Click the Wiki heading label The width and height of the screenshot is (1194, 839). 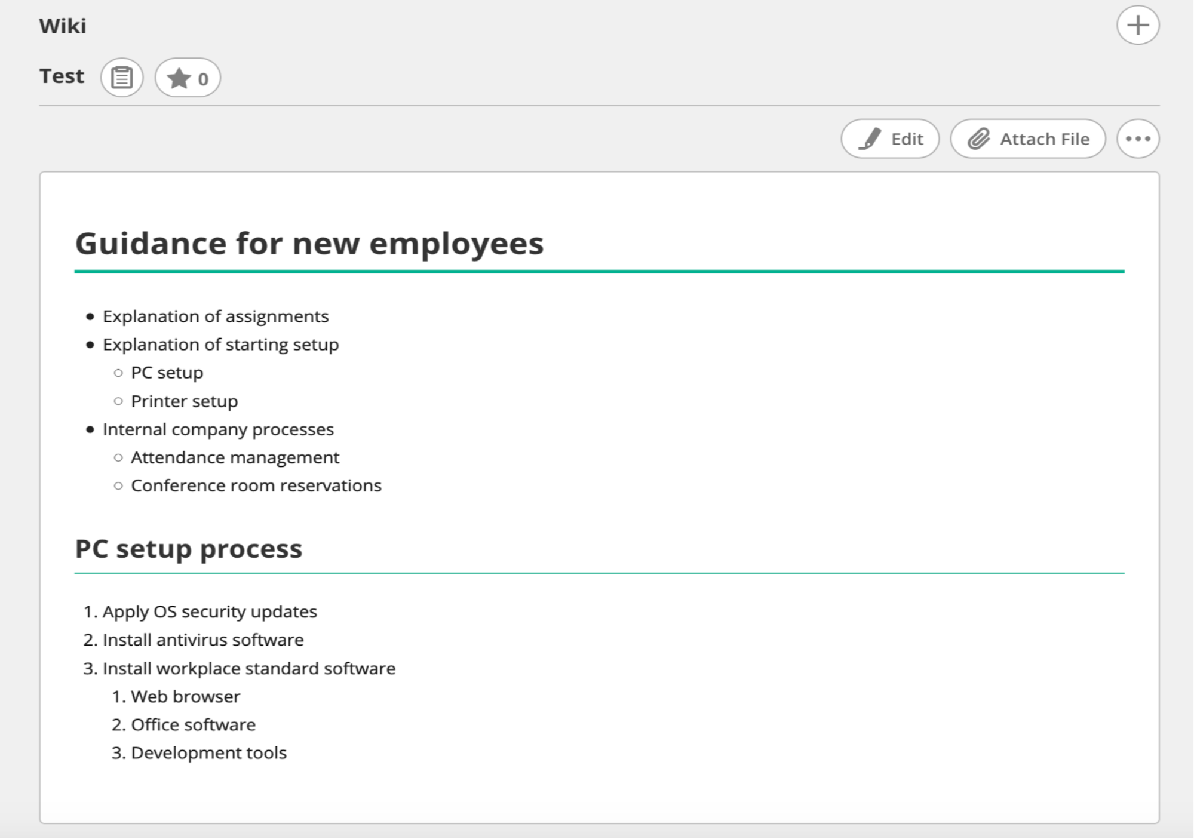point(63,26)
